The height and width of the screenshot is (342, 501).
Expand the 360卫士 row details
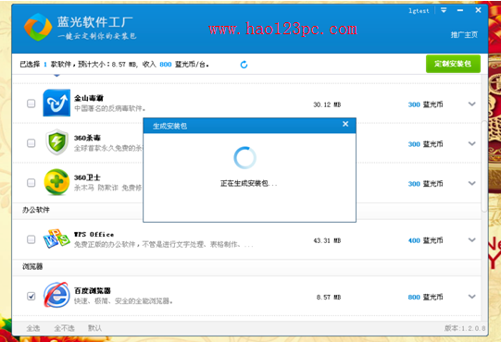point(472,183)
